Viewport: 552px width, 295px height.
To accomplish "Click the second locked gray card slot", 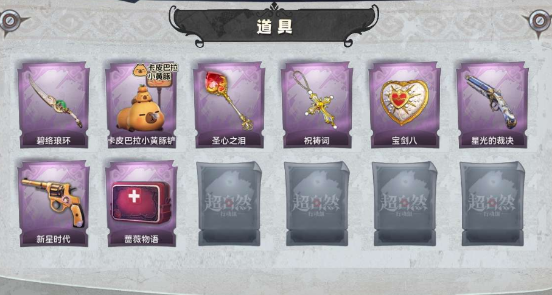I will click(x=317, y=204).
